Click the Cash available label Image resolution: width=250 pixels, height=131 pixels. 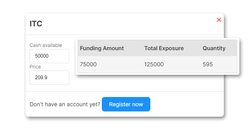(46, 45)
